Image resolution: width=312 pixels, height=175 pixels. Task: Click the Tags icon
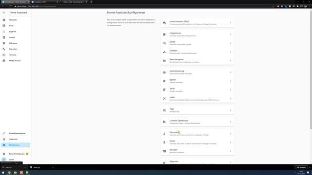click(164, 110)
